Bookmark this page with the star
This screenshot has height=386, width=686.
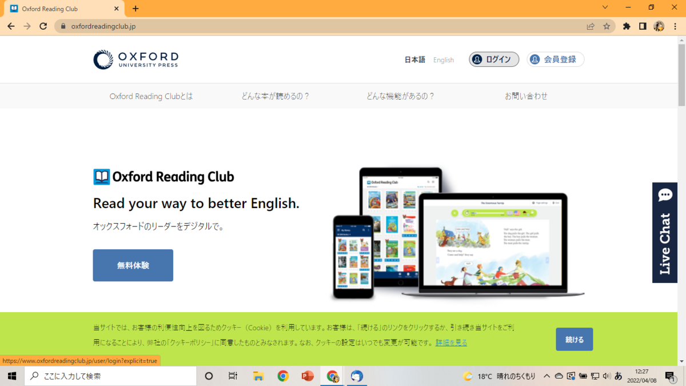coord(607,26)
